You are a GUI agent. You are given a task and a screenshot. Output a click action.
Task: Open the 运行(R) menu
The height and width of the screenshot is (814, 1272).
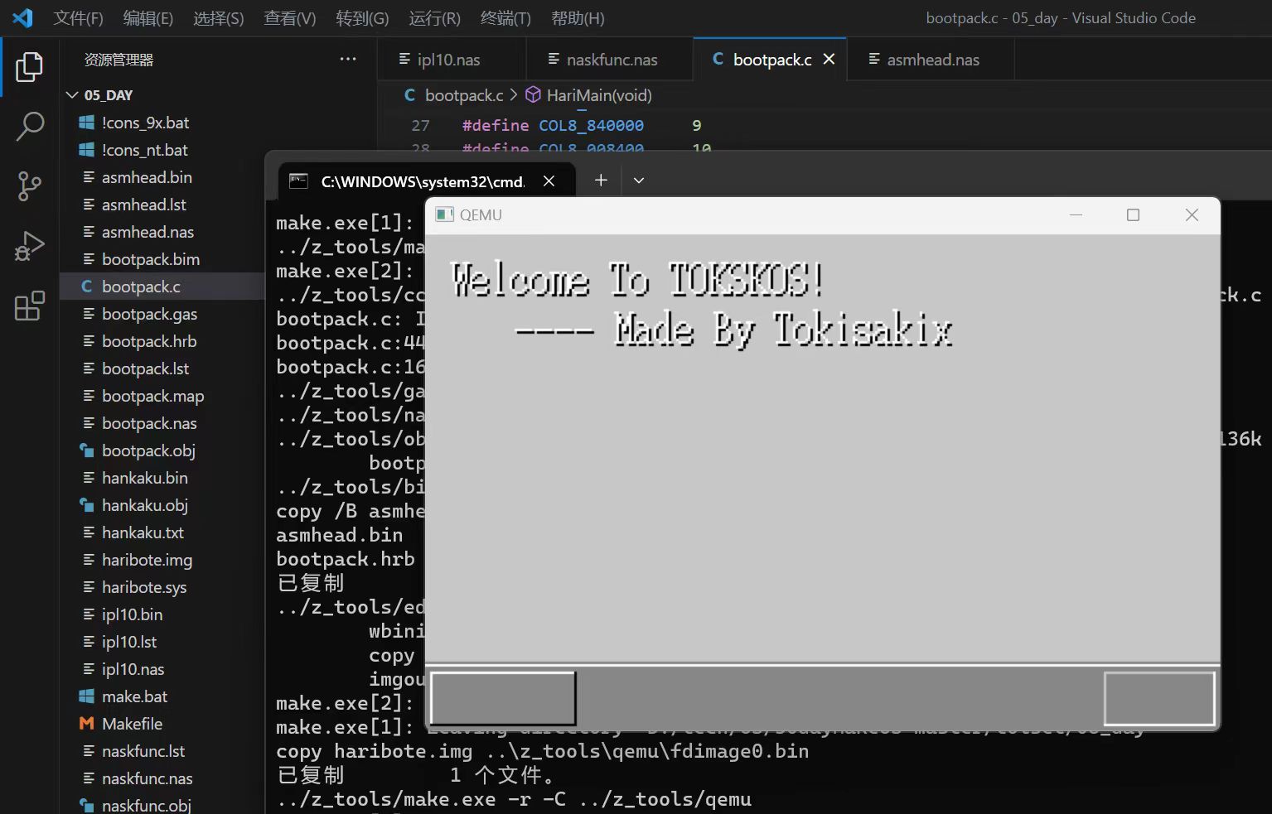pyautogui.click(x=435, y=18)
